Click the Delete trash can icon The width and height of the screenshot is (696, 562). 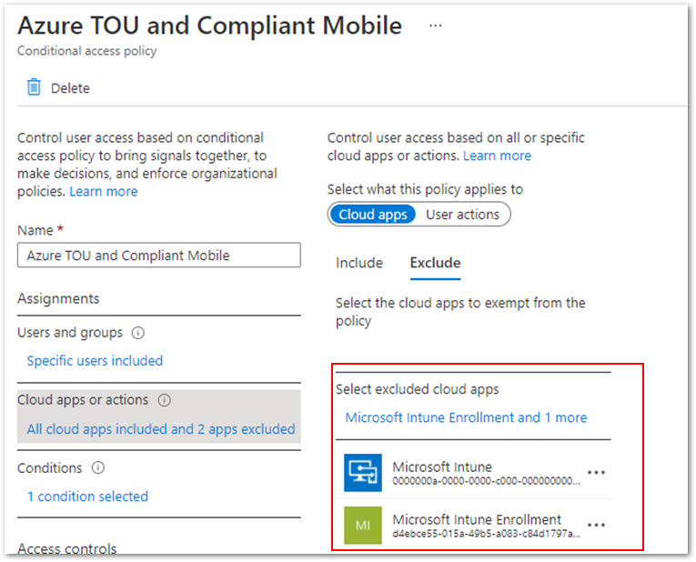click(34, 87)
